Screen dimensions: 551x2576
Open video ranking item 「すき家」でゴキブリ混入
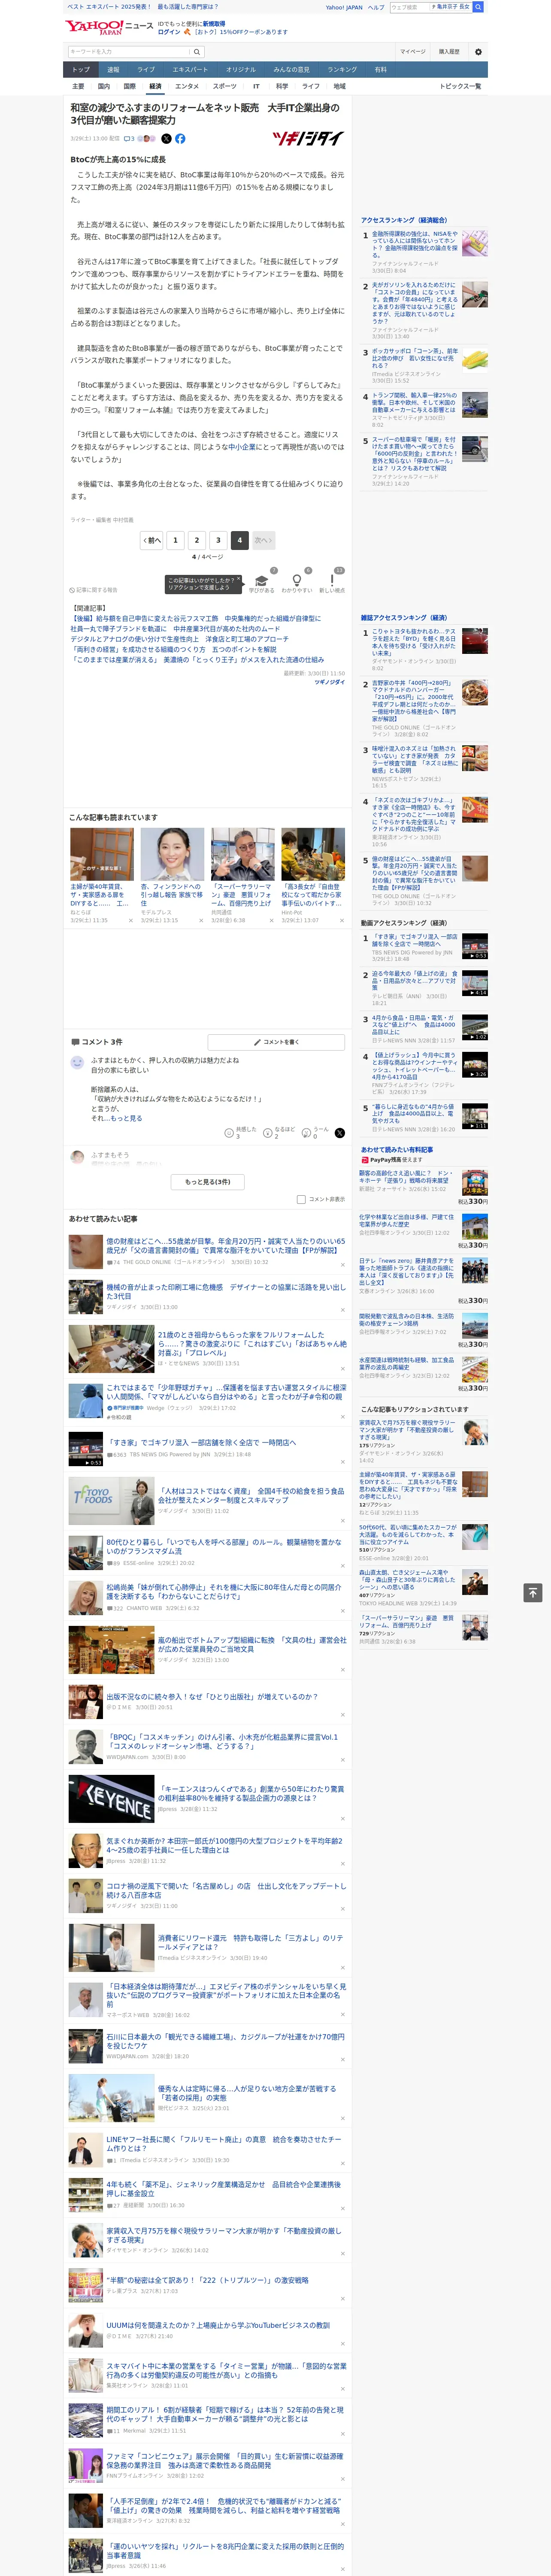tap(415, 940)
